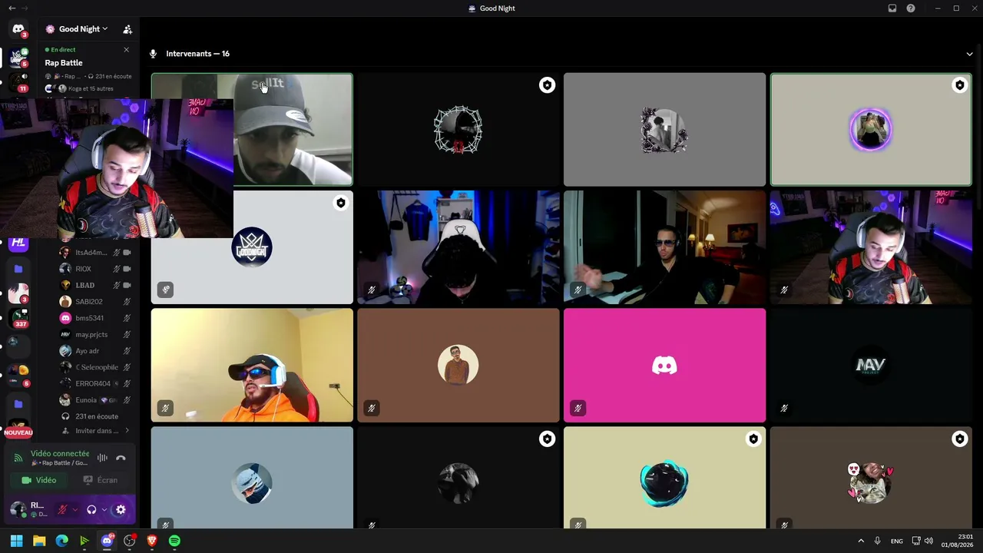Invite members with the add-person icon
Screen dimensions: 983x553
click(127, 29)
